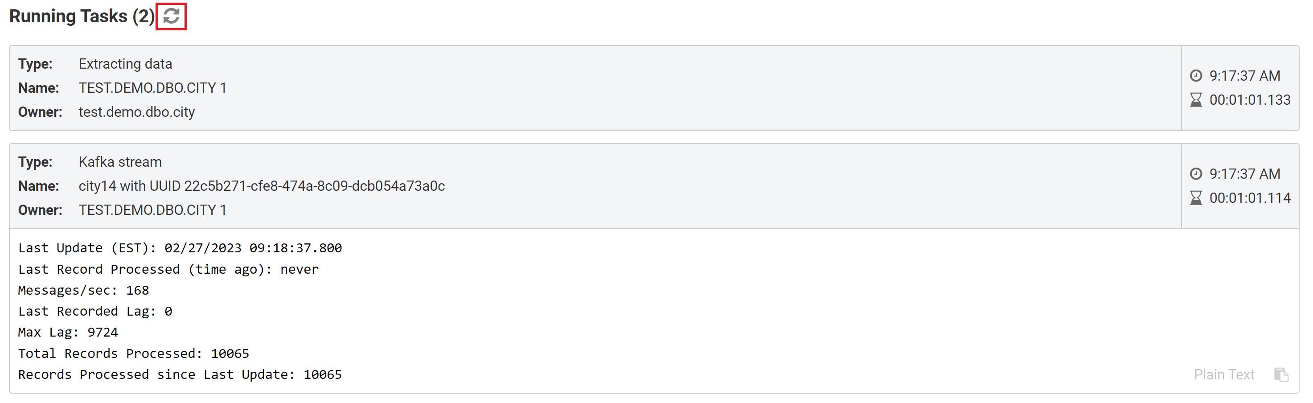1313x403 pixels.
Task: Click the elapsed time 00:01:01.133
Action: click(x=1250, y=99)
